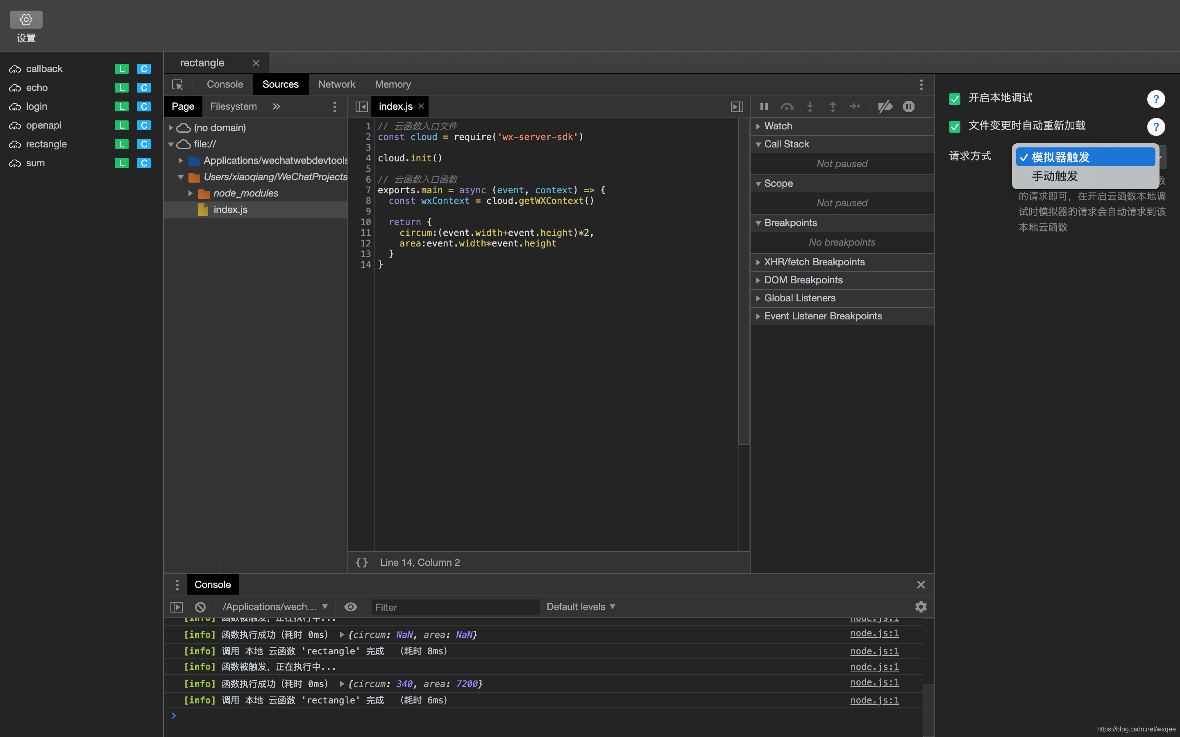Click the step into function icon
This screenshot has width=1180, height=737.
pos(810,106)
